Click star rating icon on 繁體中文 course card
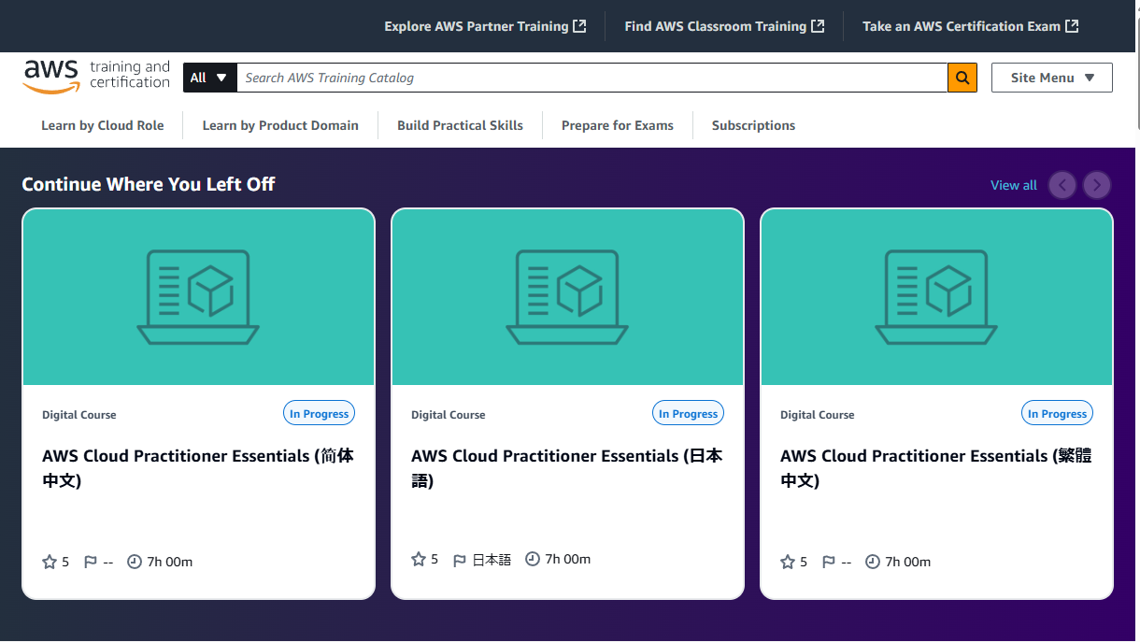Image resolution: width=1140 pixels, height=642 pixels. tap(788, 562)
